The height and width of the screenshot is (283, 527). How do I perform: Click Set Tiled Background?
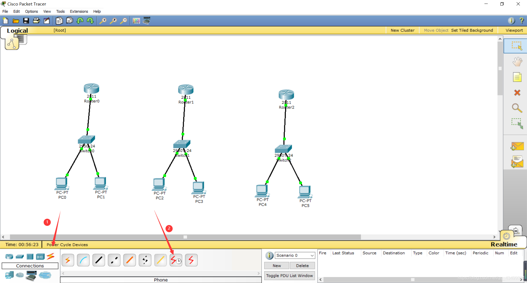tap(472, 30)
